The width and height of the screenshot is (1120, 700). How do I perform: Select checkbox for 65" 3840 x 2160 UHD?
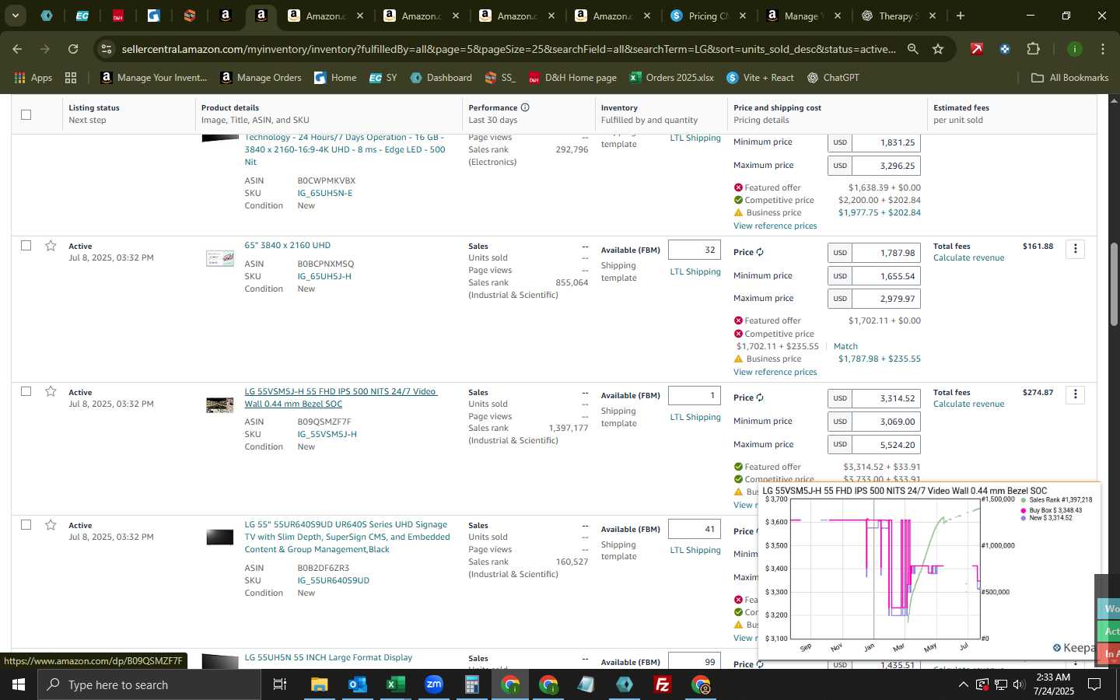(x=26, y=245)
